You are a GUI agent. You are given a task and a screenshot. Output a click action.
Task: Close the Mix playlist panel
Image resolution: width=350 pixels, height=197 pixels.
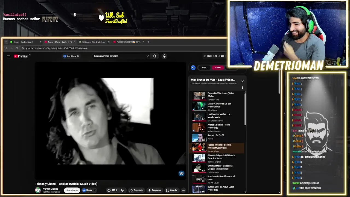[x=242, y=81]
